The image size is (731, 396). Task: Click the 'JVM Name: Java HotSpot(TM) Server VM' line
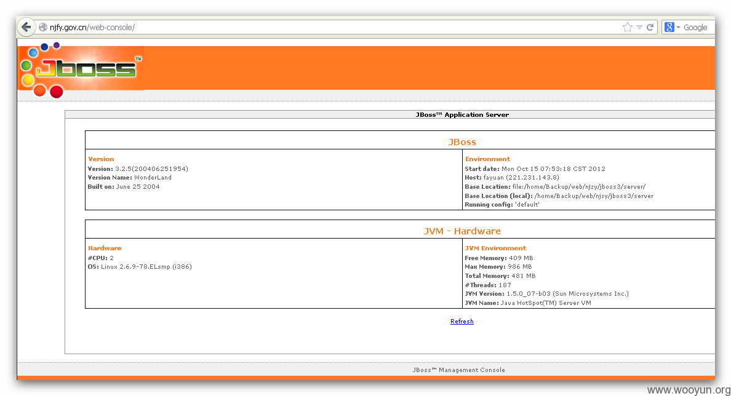[528, 303]
